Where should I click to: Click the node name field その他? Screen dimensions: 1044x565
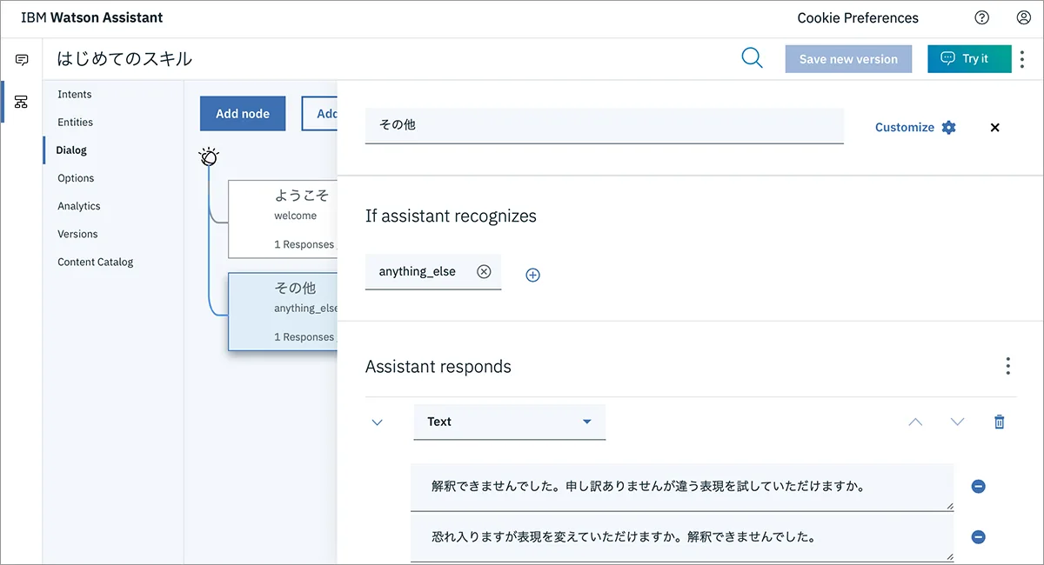coord(605,125)
